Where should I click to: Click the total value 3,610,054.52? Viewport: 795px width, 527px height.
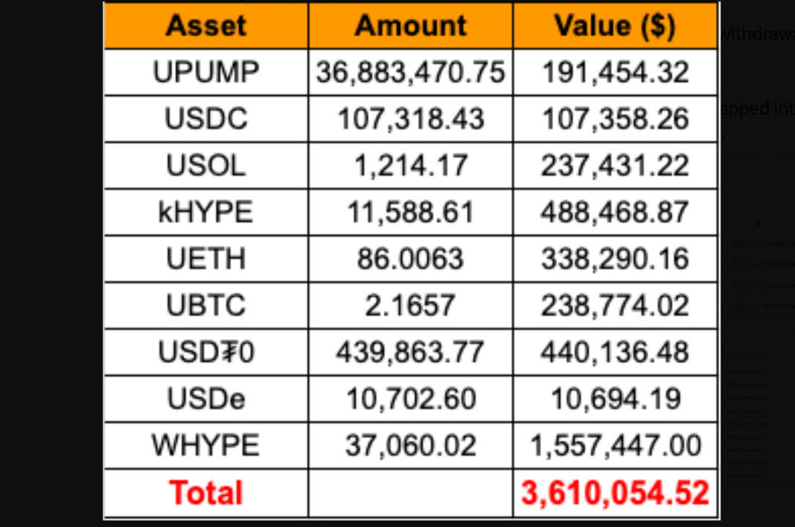pos(615,493)
